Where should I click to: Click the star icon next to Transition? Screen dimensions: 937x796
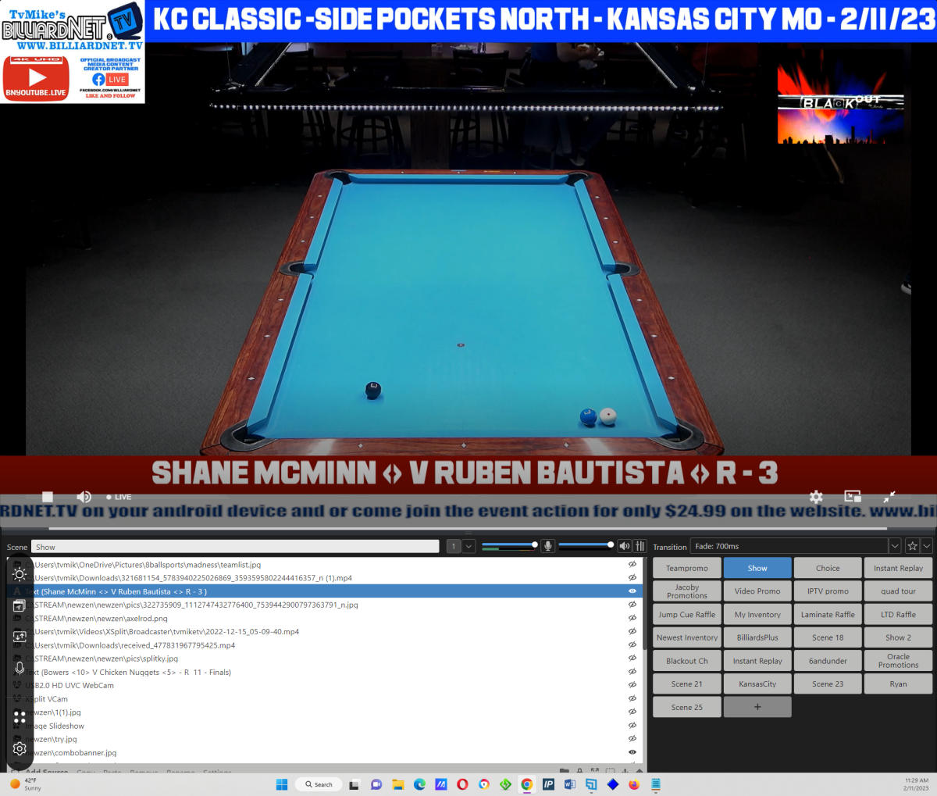pos(912,546)
